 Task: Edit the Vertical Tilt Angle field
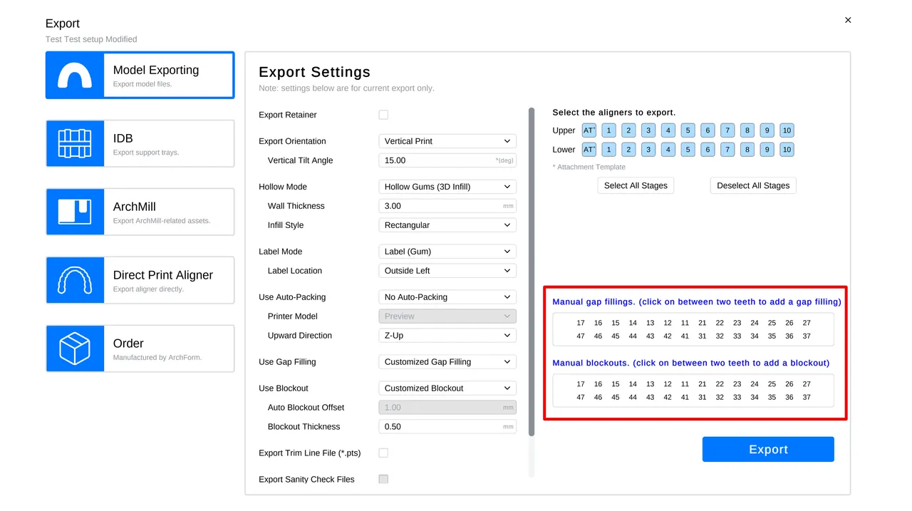[447, 160]
